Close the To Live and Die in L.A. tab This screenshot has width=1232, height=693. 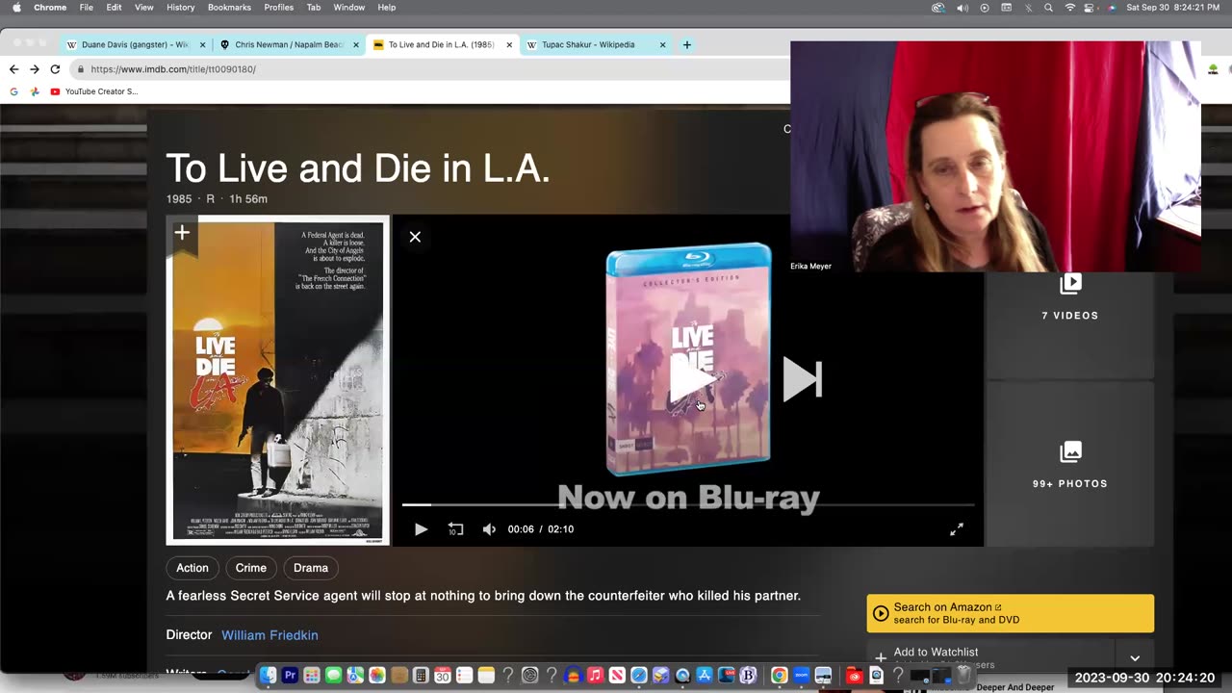[x=509, y=44]
